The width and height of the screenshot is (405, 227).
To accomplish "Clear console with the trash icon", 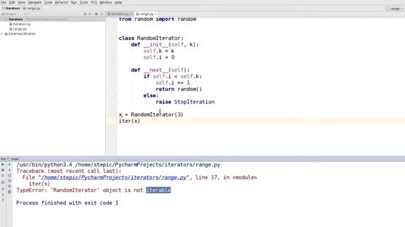I will point(9,192).
